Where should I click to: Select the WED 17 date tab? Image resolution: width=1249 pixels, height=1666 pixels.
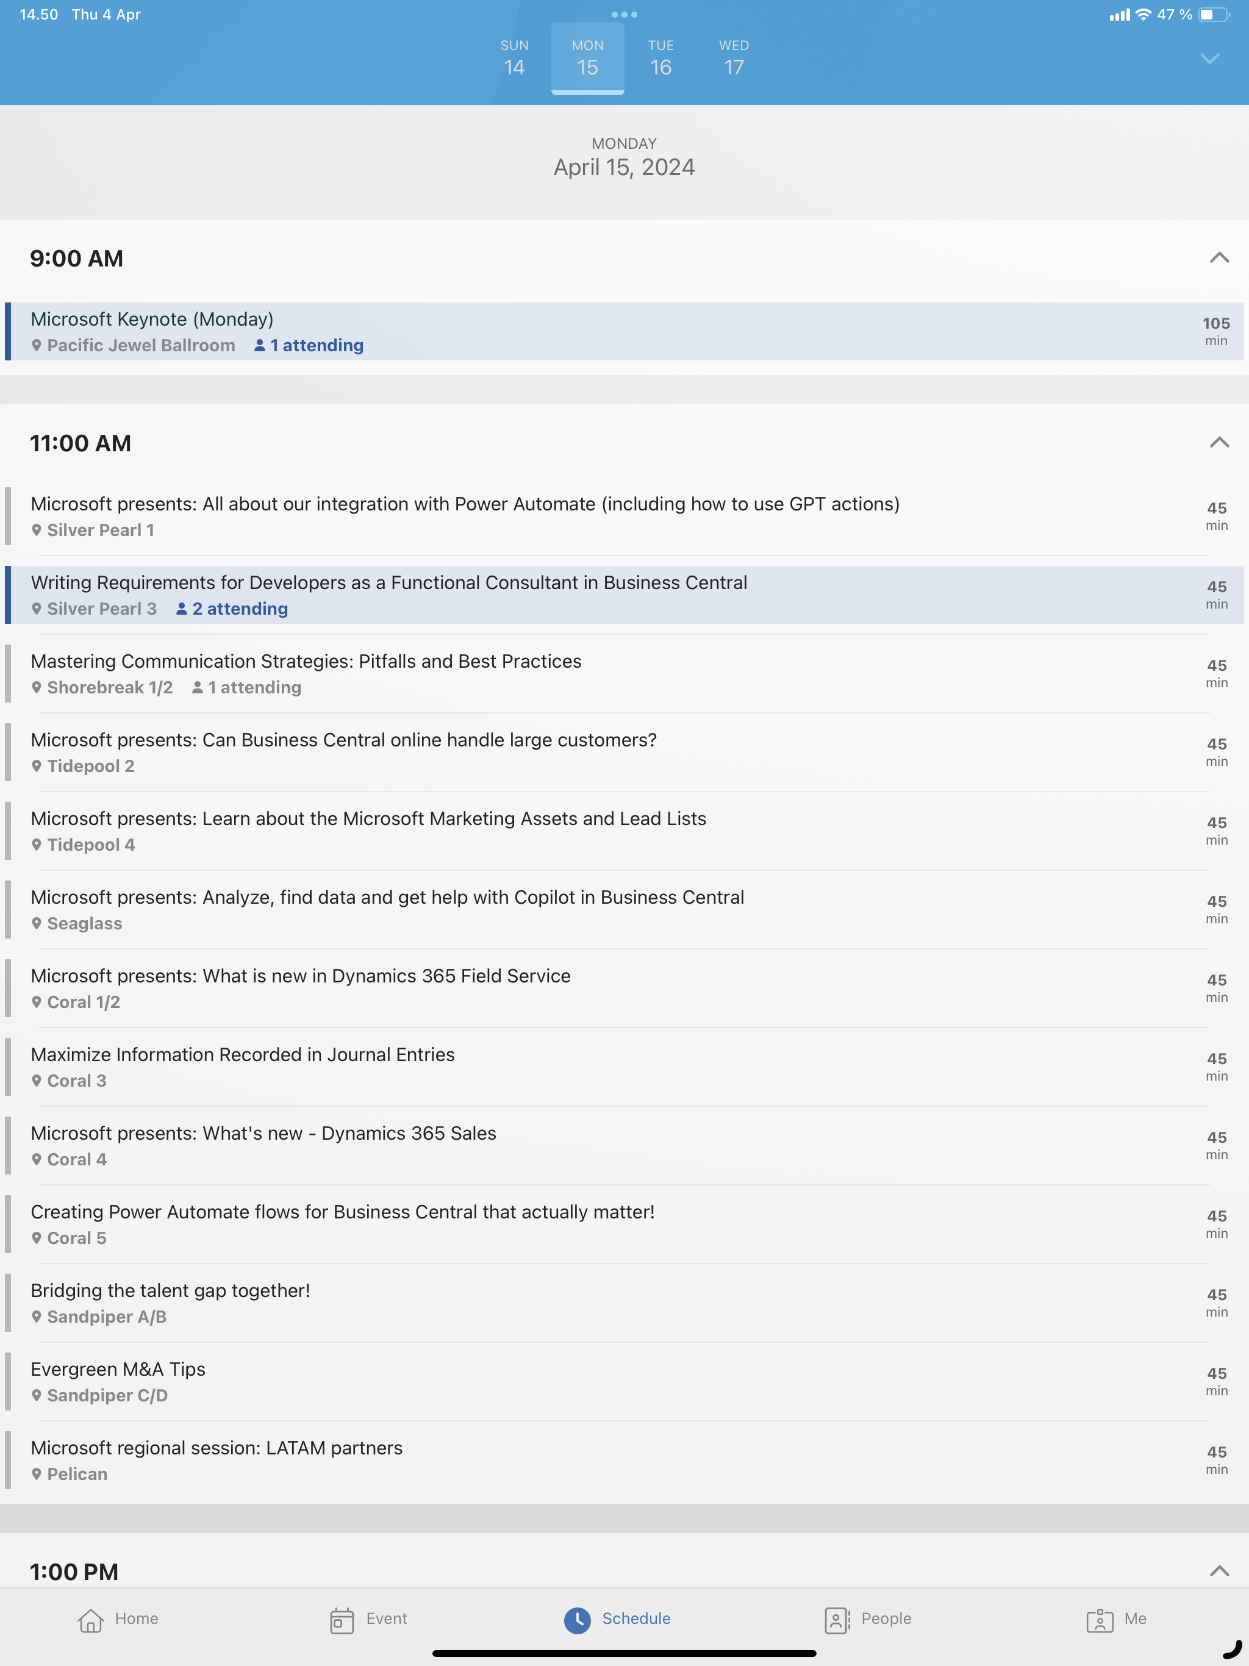click(x=734, y=58)
